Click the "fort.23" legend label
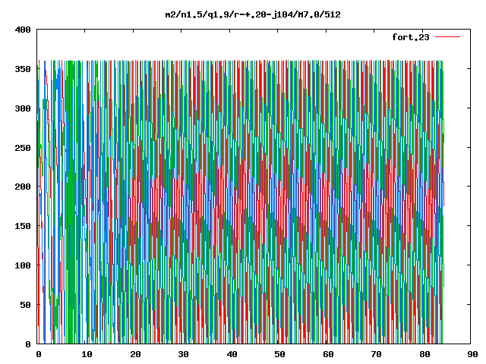 pyautogui.click(x=410, y=37)
